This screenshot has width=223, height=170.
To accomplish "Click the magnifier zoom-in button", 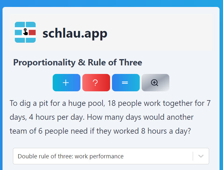I will click(x=156, y=83).
